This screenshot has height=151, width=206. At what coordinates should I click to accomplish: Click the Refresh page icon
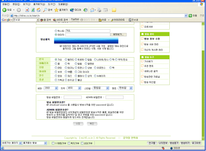pyautogui.click(x=33, y=10)
